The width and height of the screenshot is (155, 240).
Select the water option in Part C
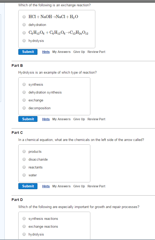point(24,175)
